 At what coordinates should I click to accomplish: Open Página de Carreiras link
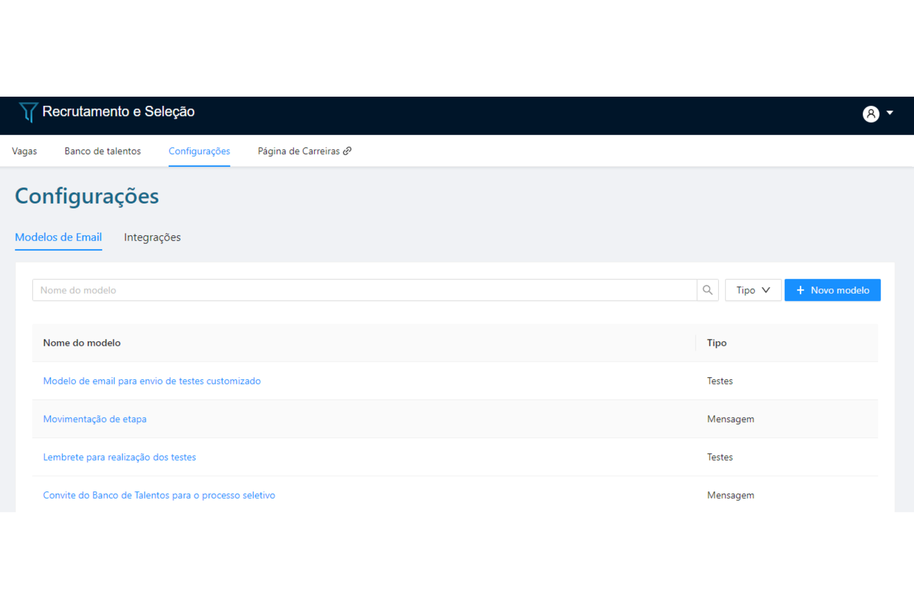coord(298,151)
